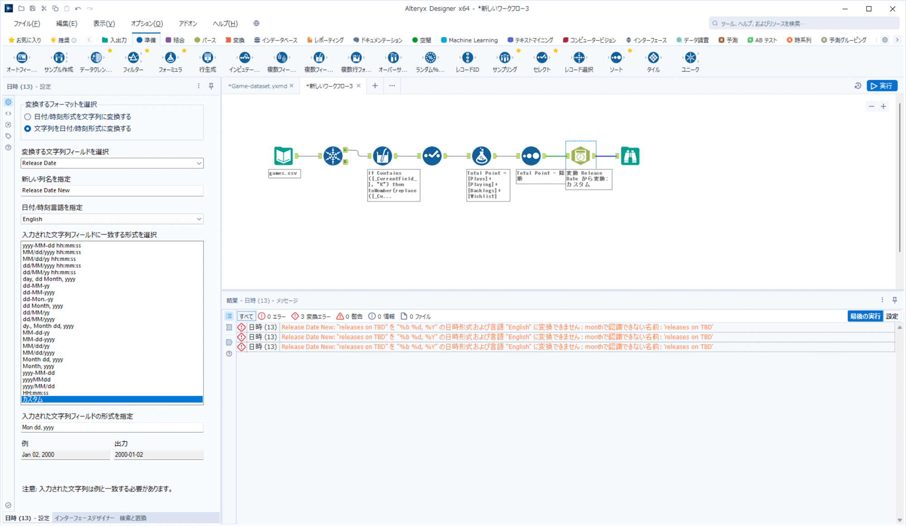The height and width of the screenshot is (526, 906).
Task: Select the オートフィールド tool icon
Action: pos(22,57)
